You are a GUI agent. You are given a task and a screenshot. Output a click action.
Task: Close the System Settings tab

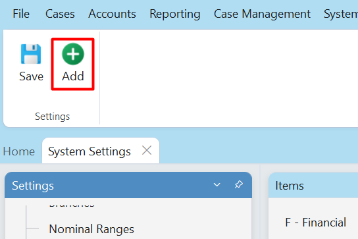[147, 151]
